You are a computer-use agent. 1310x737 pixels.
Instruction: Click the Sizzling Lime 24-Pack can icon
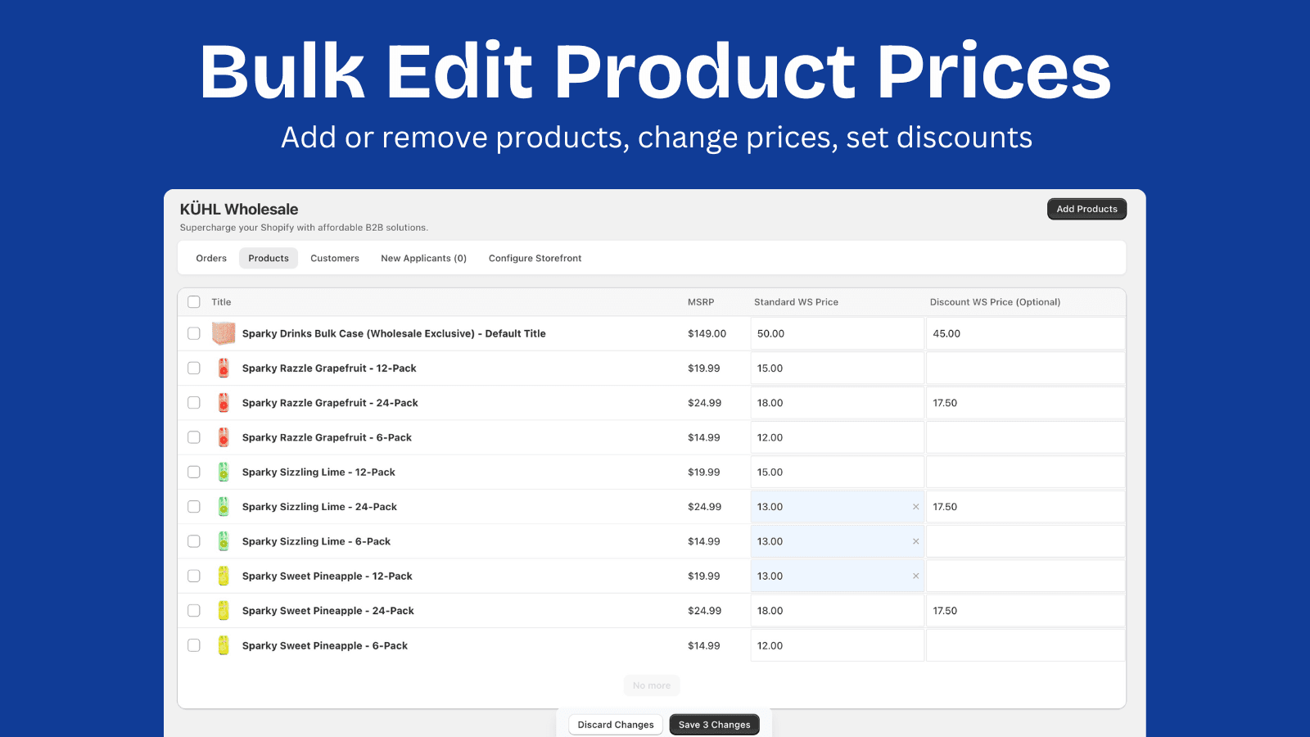(x=224, y=507)
